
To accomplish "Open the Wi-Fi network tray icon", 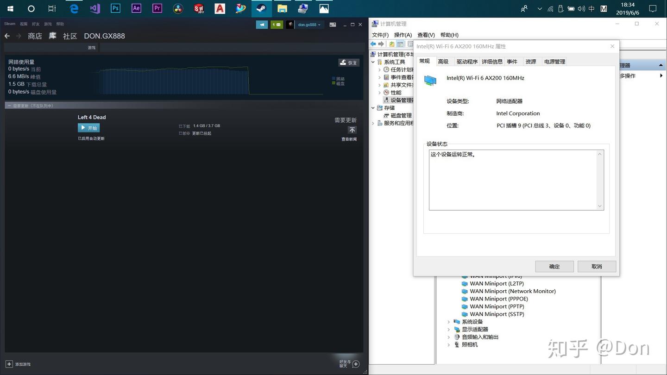I will coord(550,8).
